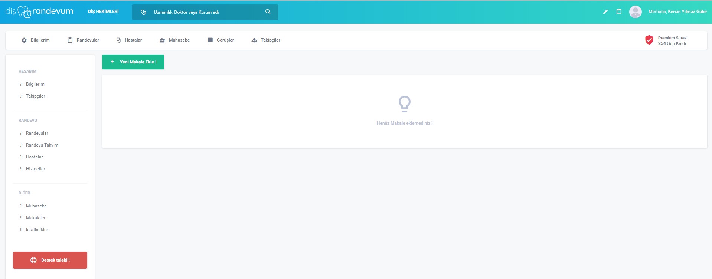Viewport: 712px width, 279px height.
Task: Click the diş randevum logo
Action: point(39,12)
